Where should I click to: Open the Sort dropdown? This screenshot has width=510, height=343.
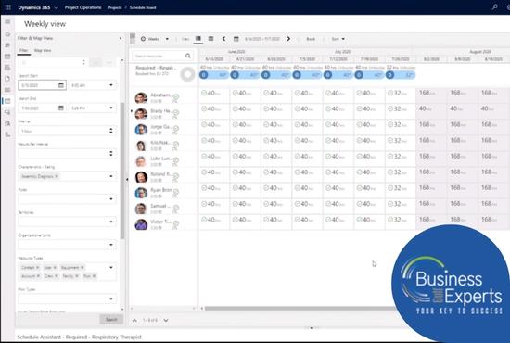338,39
